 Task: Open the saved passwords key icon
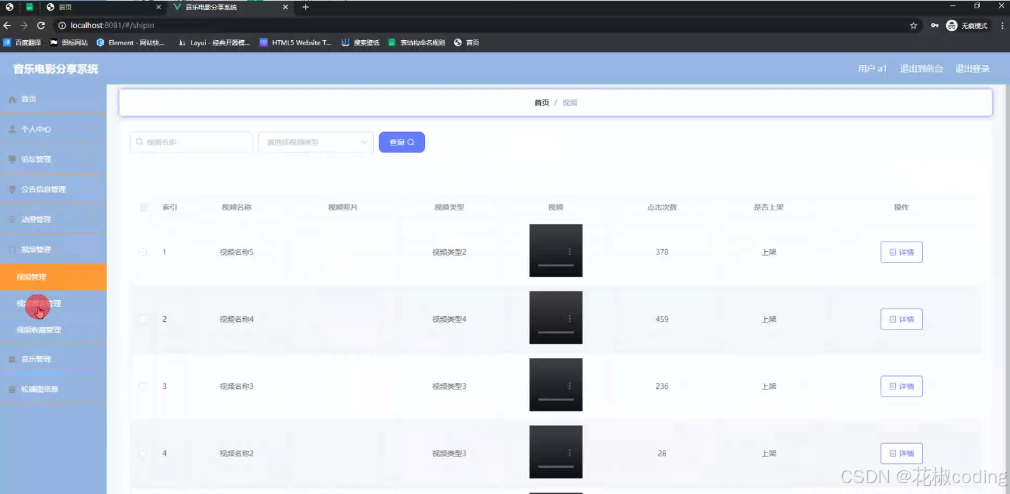pos(934,25)
